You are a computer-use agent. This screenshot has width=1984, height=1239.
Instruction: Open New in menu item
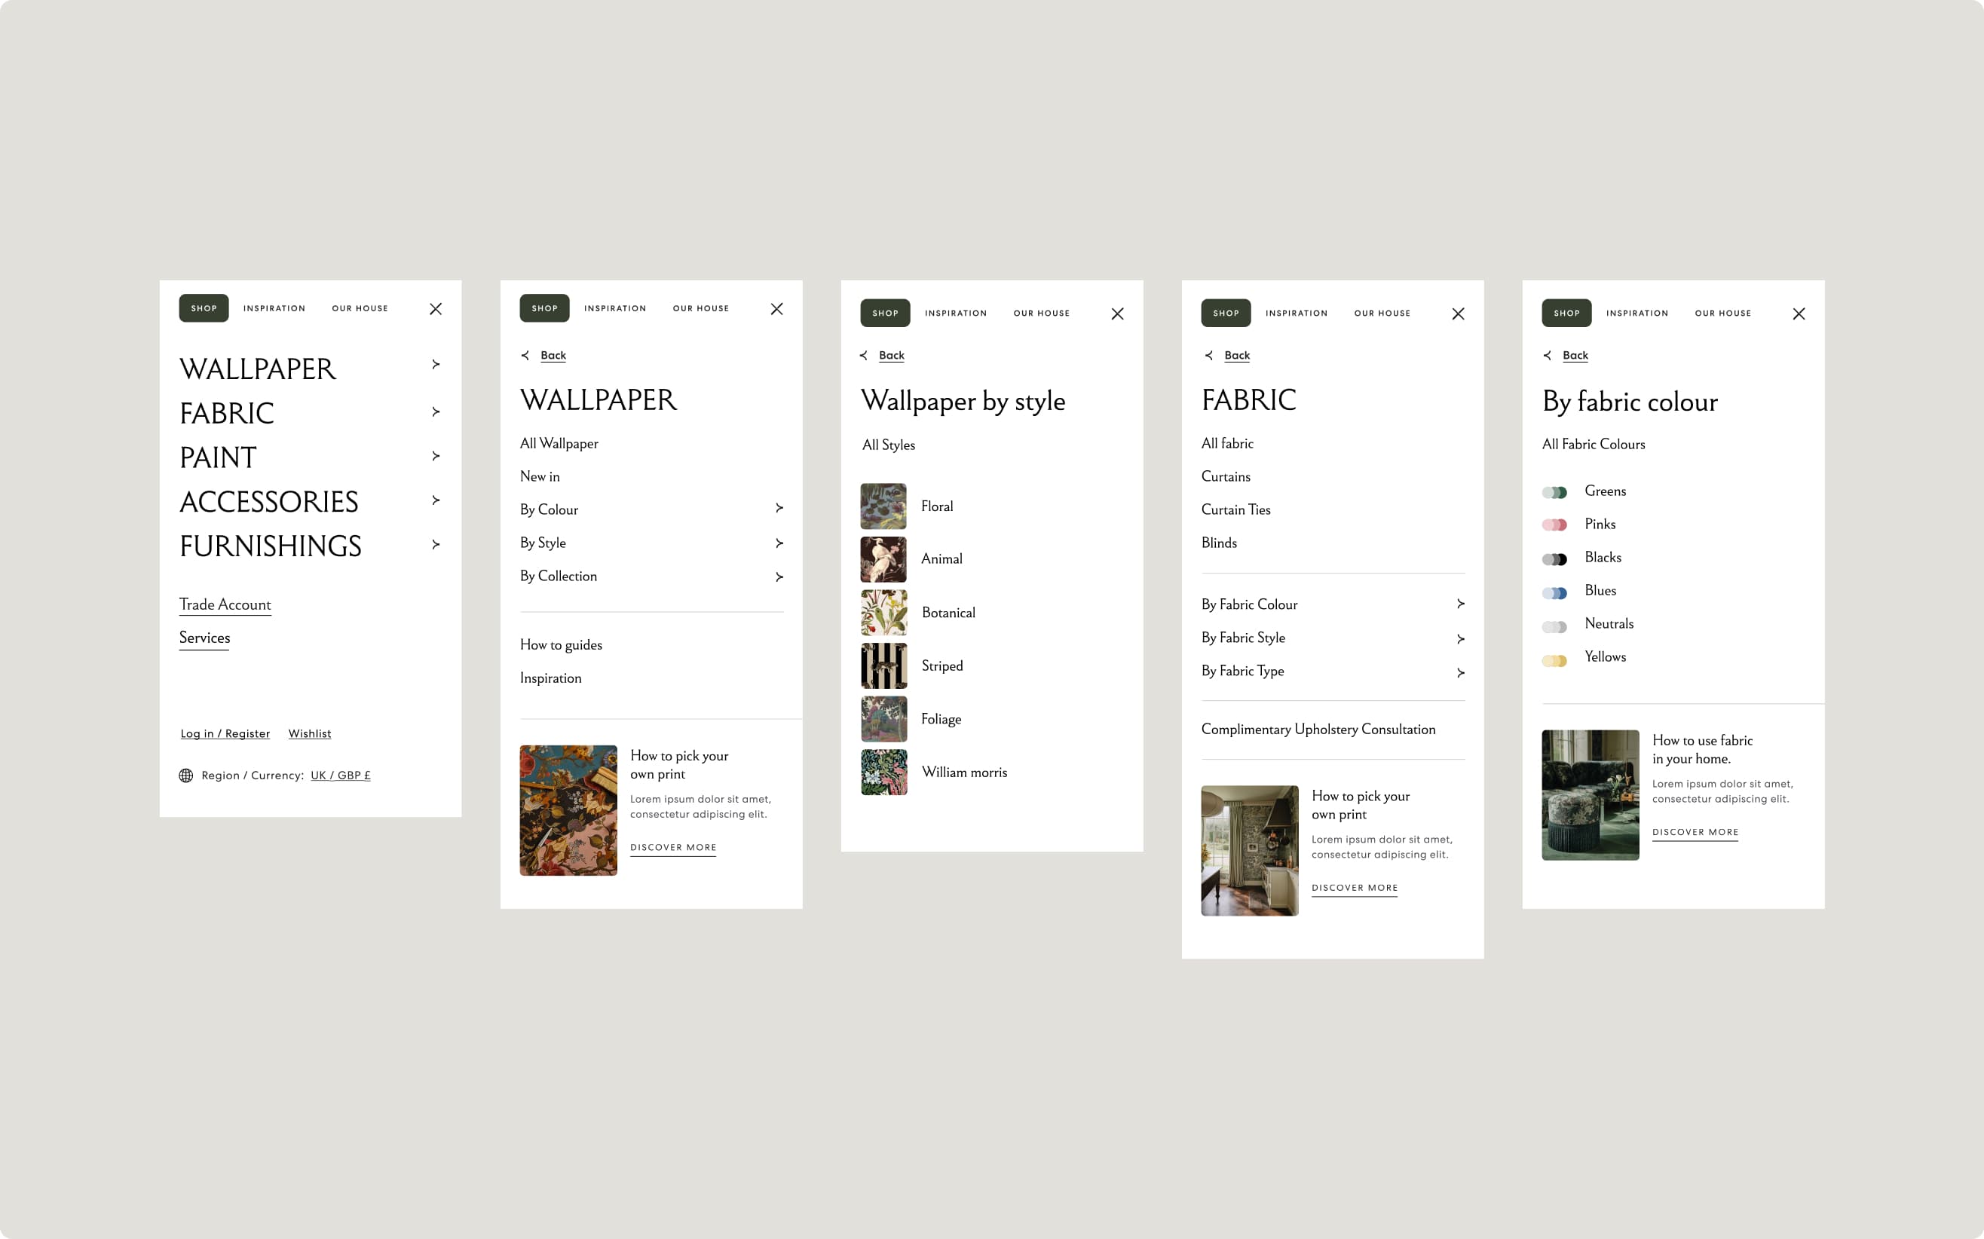[540, 476]
